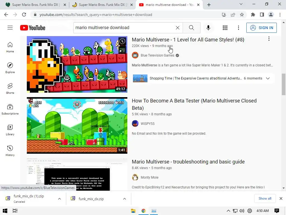Expand the 6 moments chevron

268,78
